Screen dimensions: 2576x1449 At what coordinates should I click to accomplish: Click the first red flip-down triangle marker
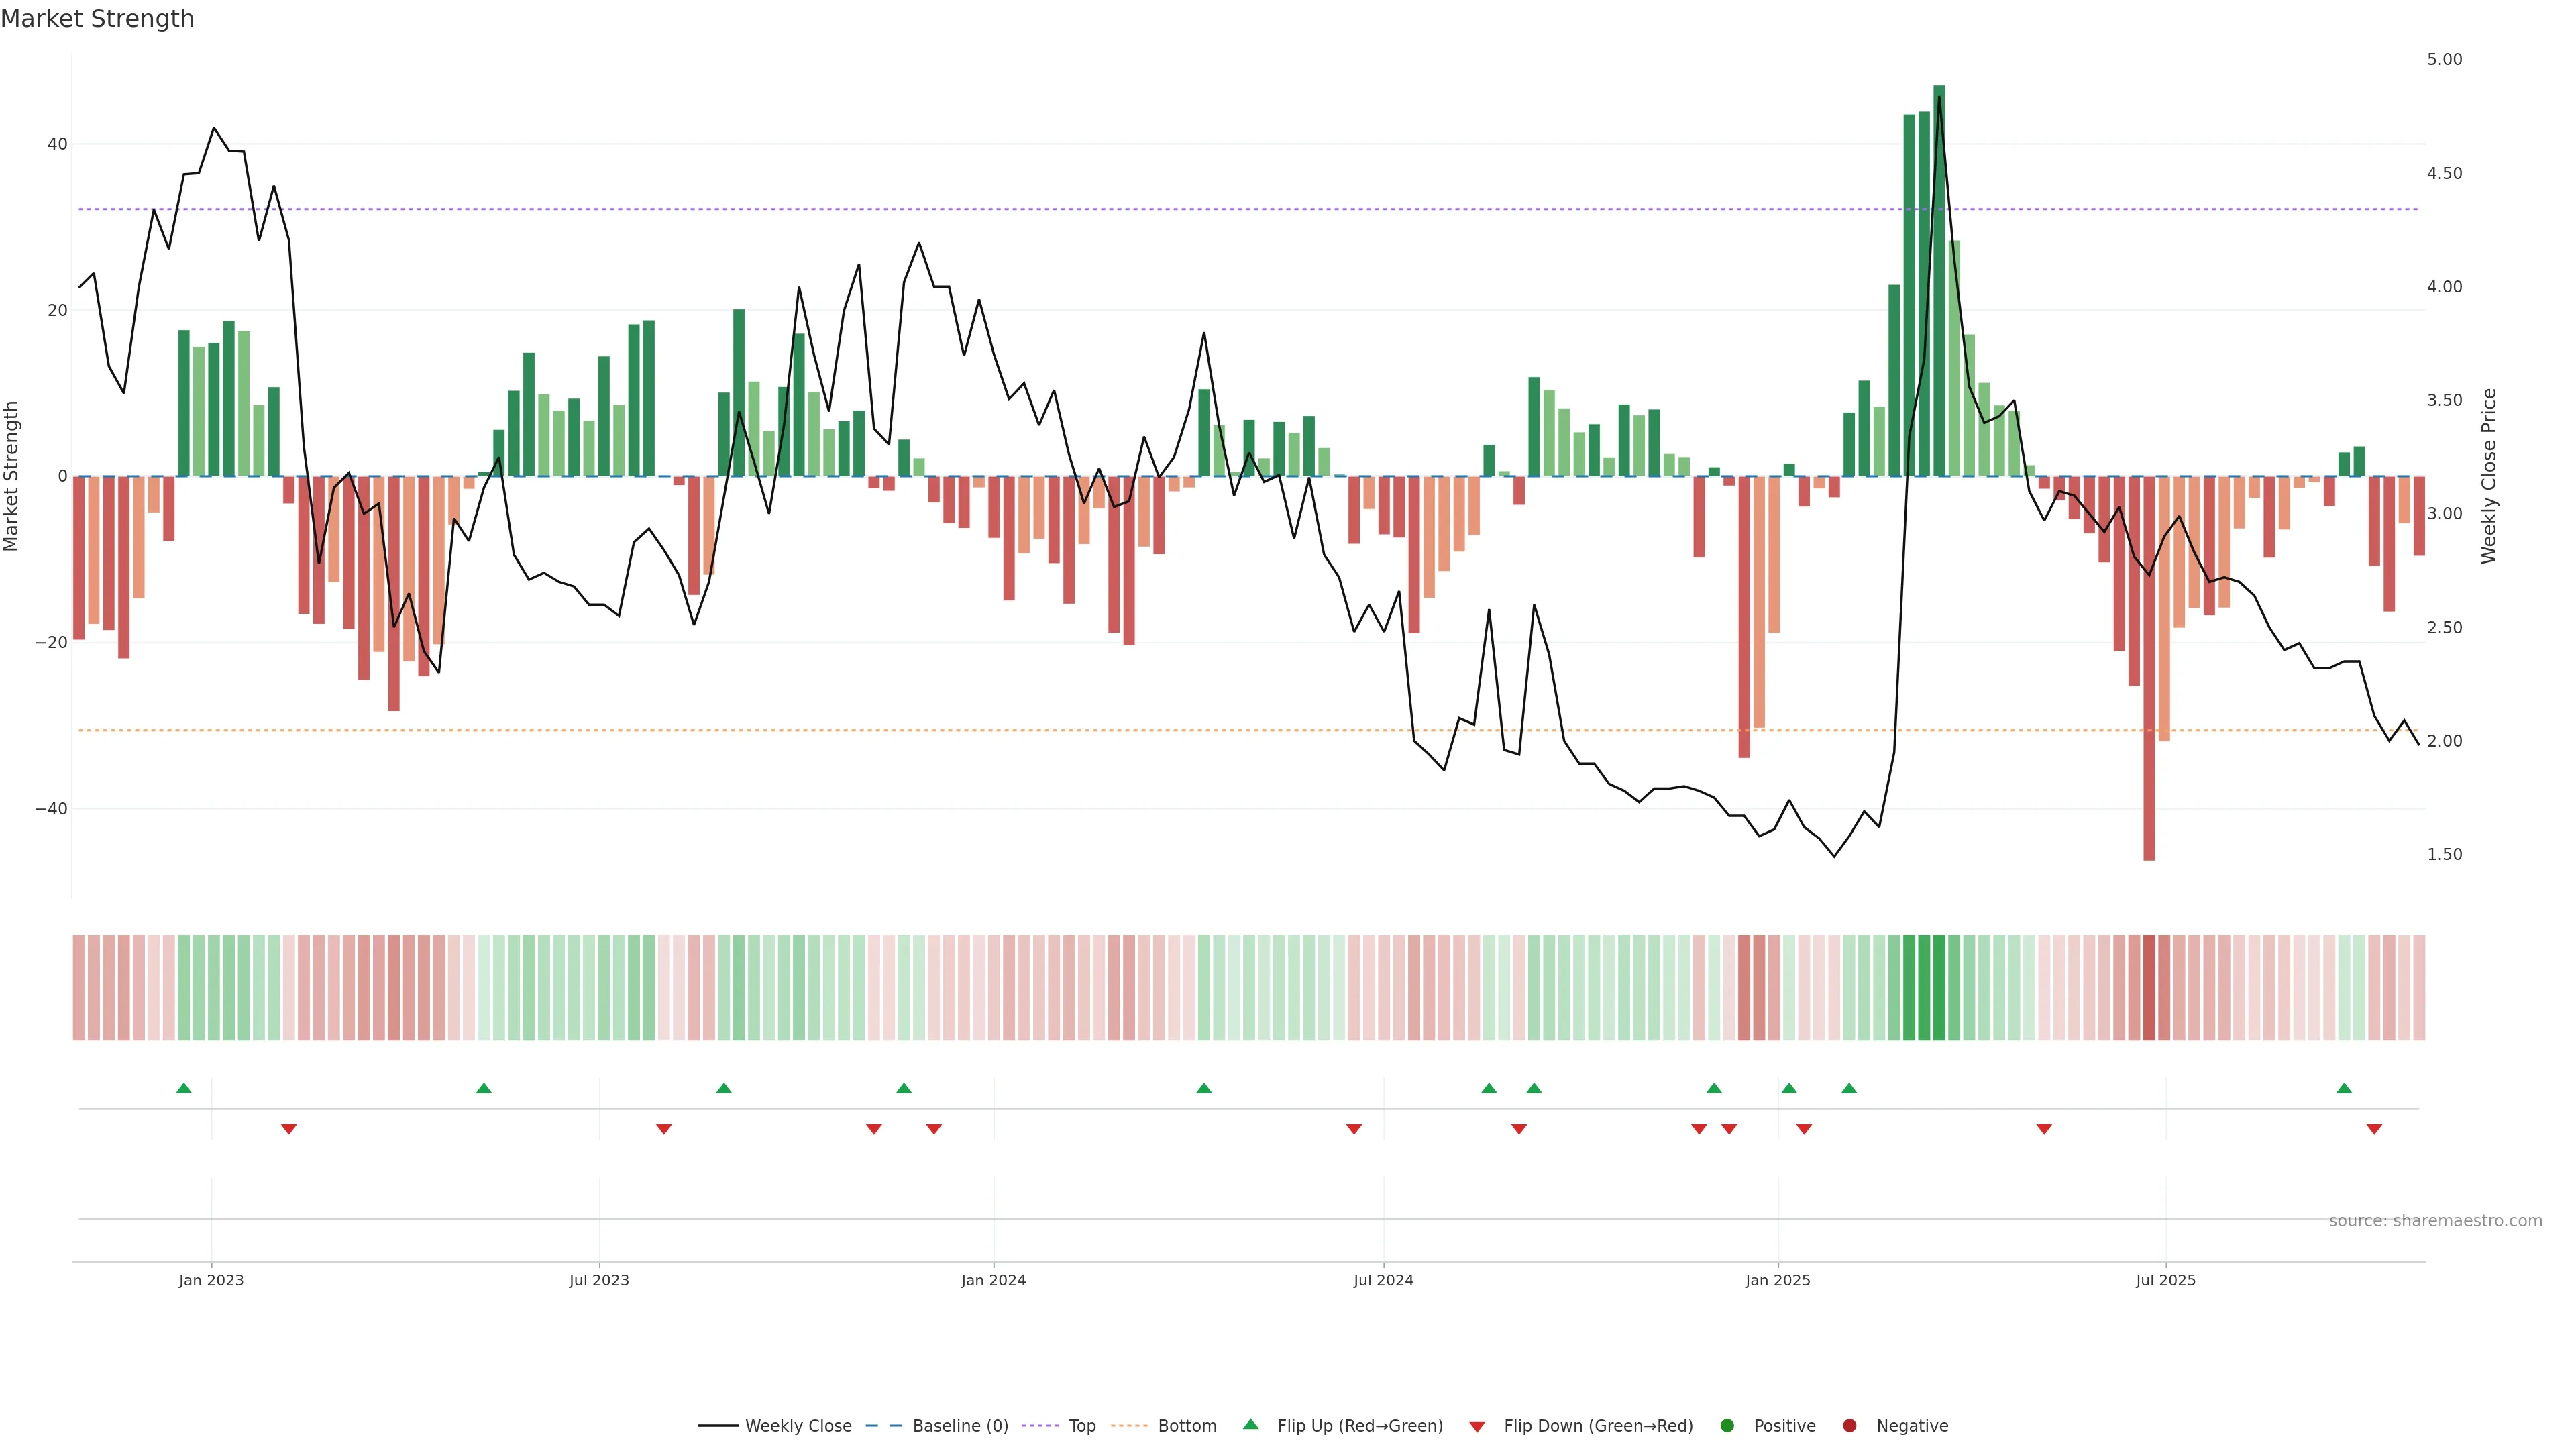(x=289, y=1129)
